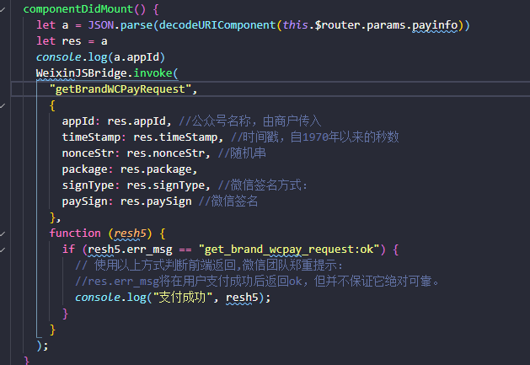Collapse the function (resh5) fold chevron

(3, 233)
